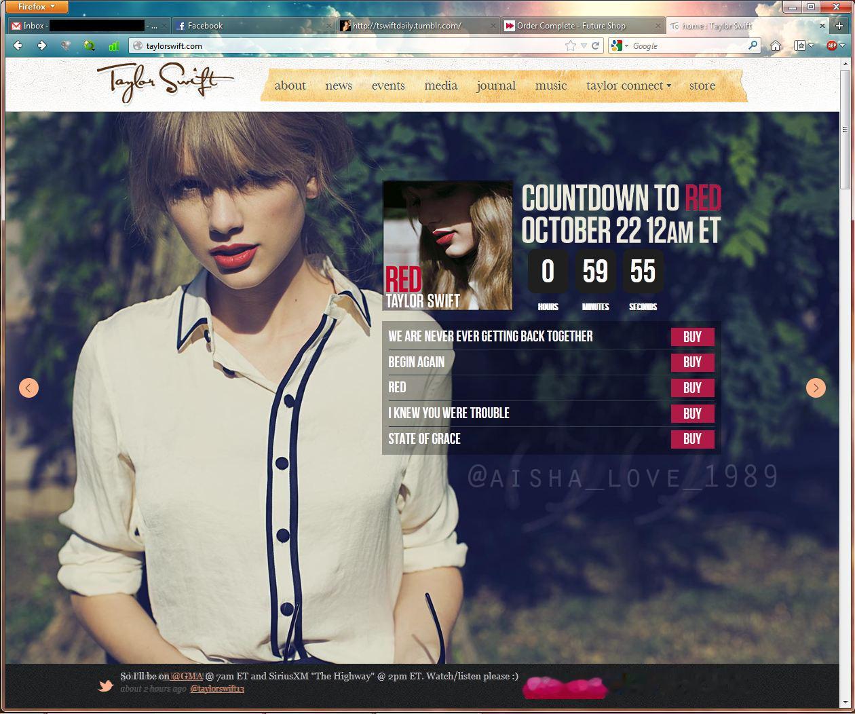Go to the music page
The width and height of the screenshot is (855, 714).
551,86
